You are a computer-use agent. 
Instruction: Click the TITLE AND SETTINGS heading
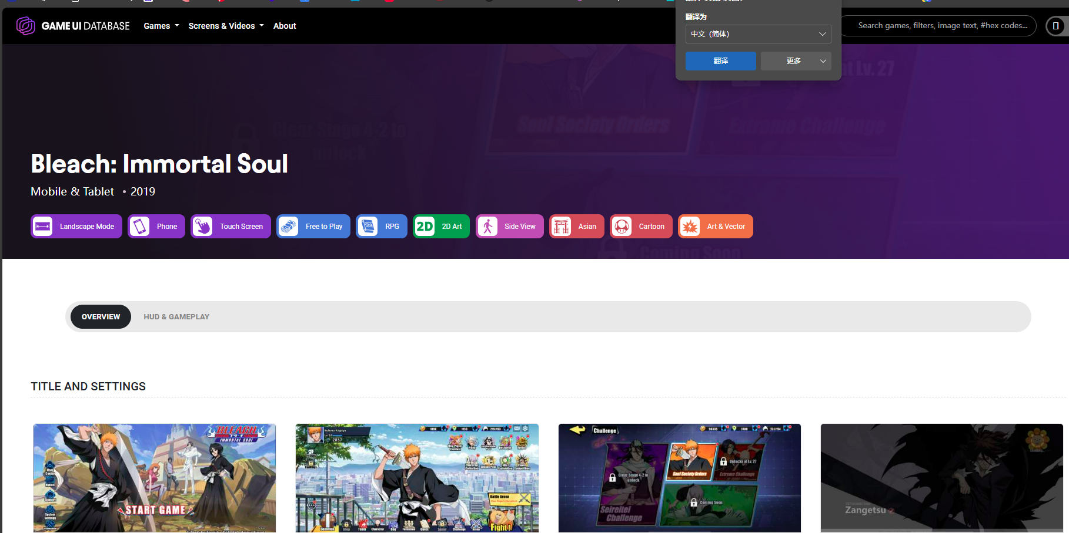pyautogui.click(x=88, y=386)
